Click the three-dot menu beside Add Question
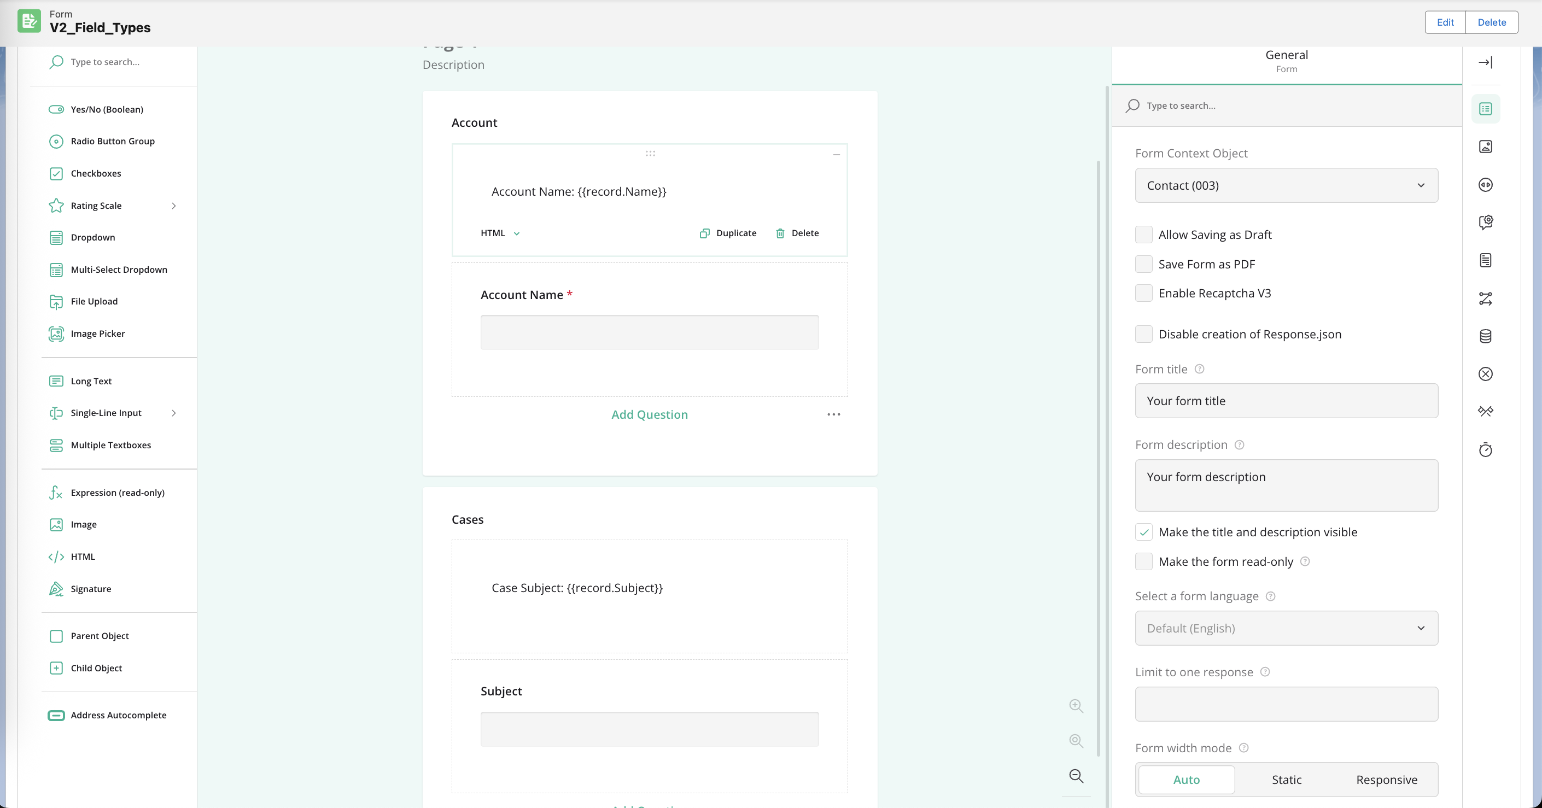The image size is (1542, 808). click(x=833, y=414)
